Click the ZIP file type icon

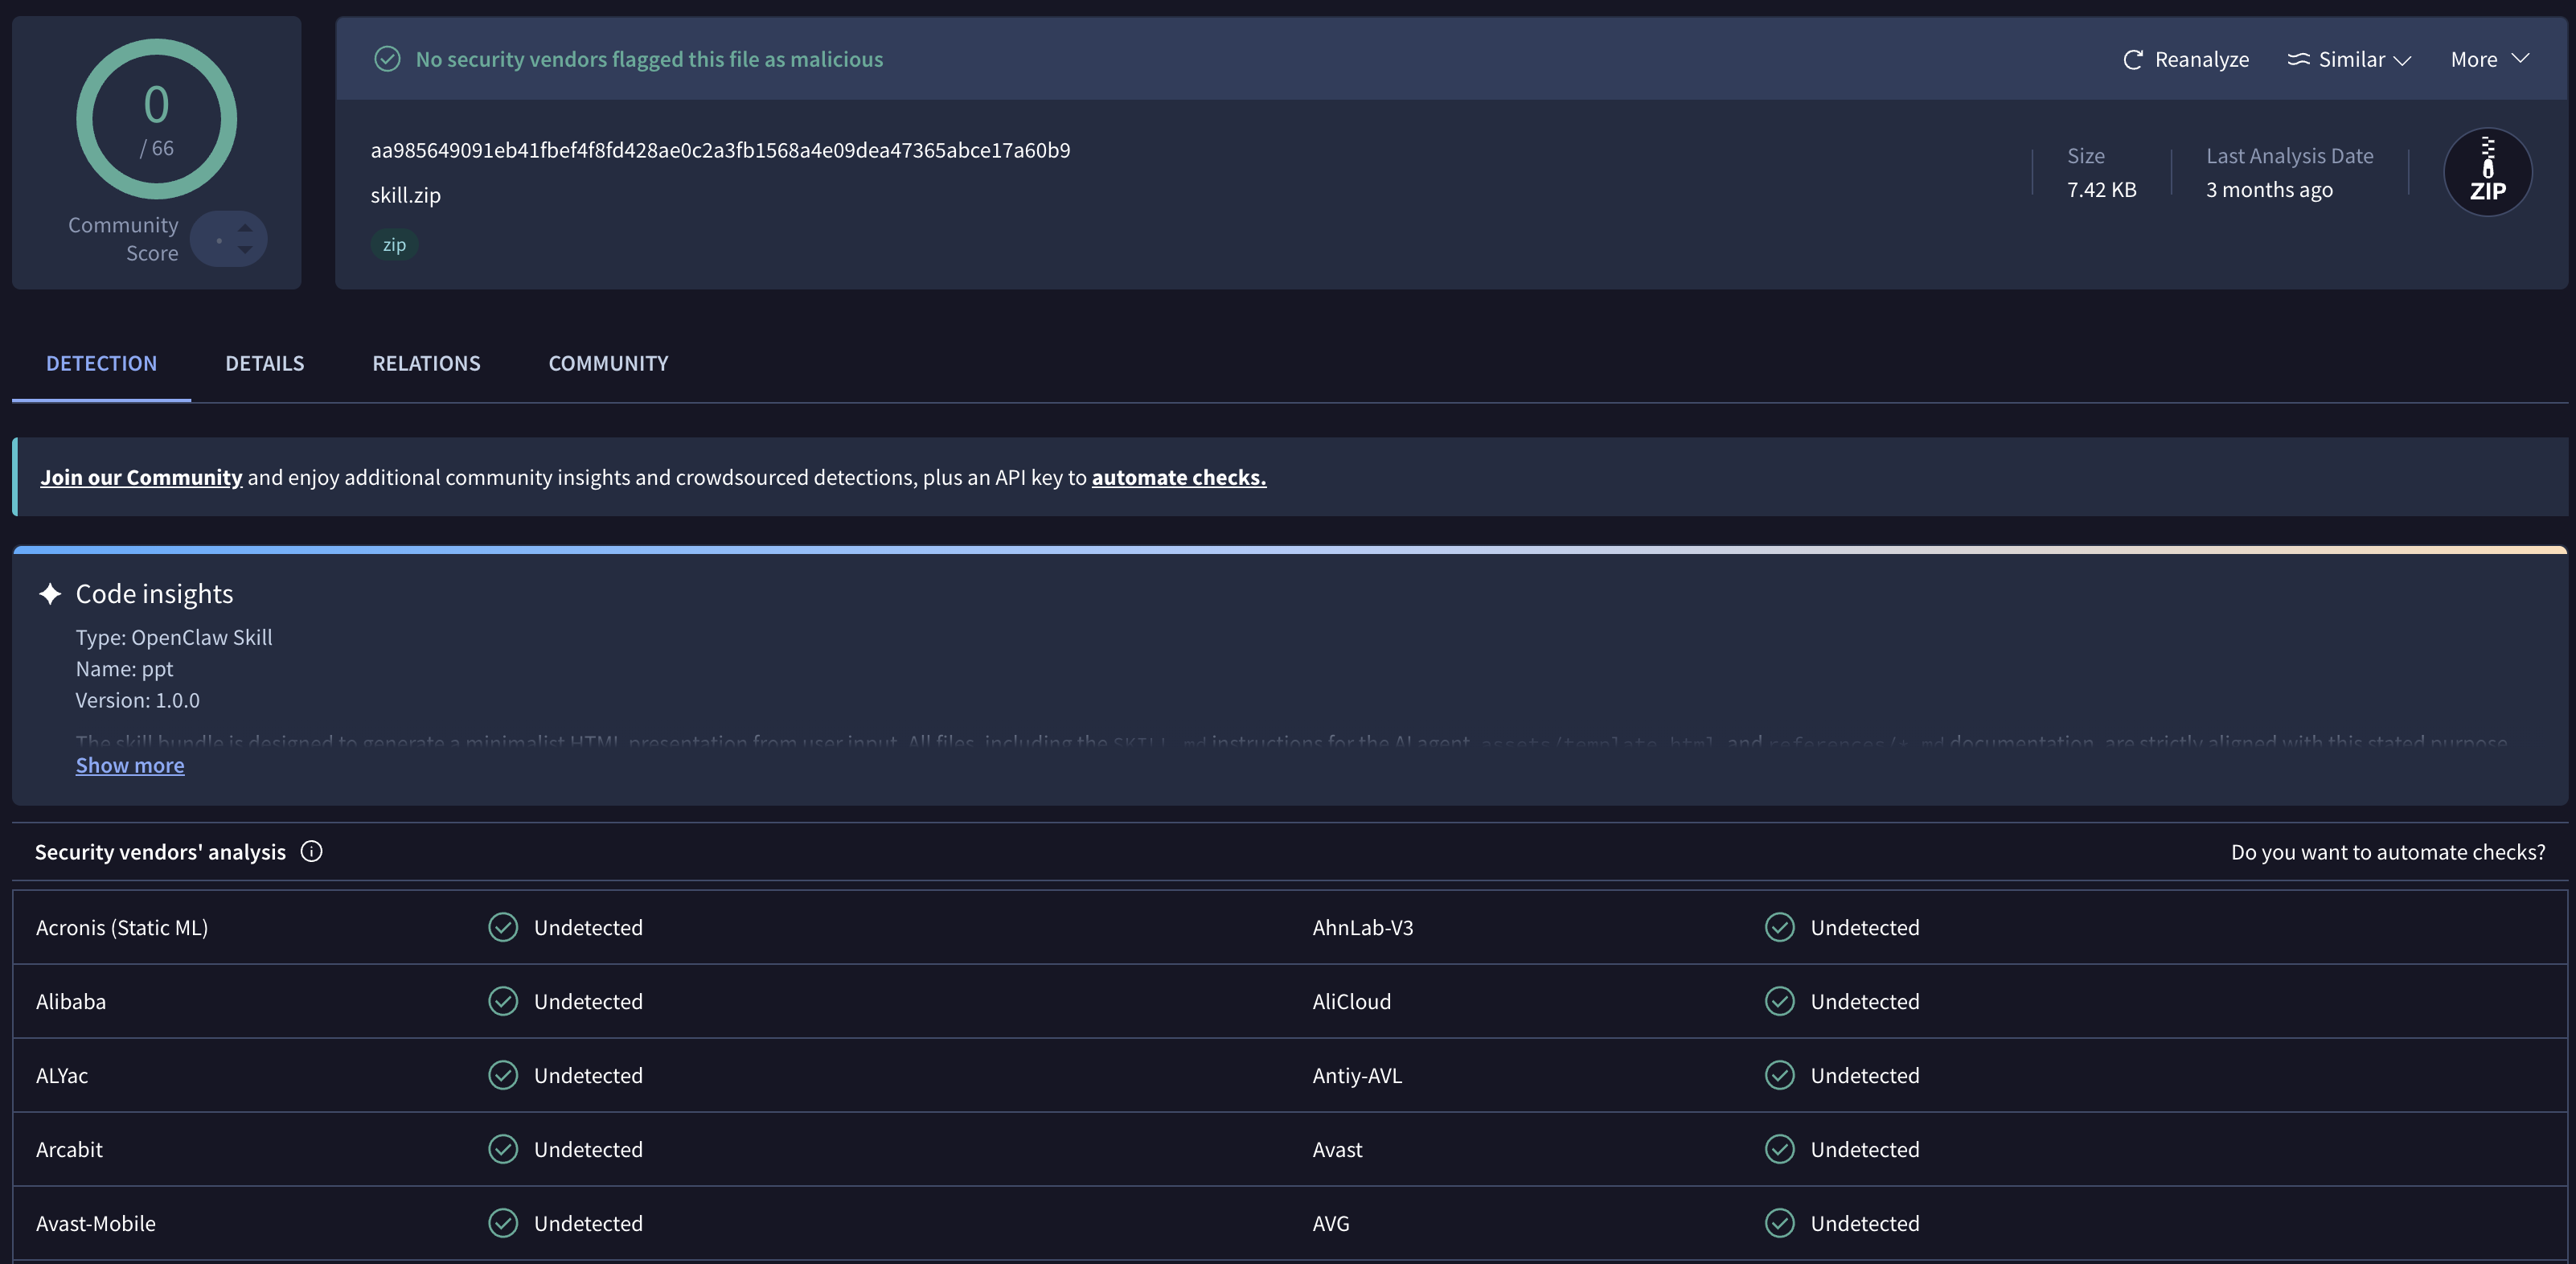[2488, 172]
